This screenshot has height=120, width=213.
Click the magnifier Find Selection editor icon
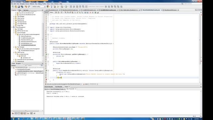pos(66,13)
